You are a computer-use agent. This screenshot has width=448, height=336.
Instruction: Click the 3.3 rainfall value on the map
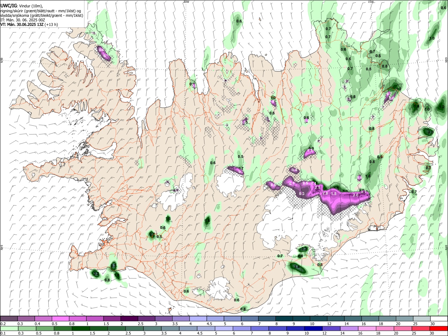[304, 249]
